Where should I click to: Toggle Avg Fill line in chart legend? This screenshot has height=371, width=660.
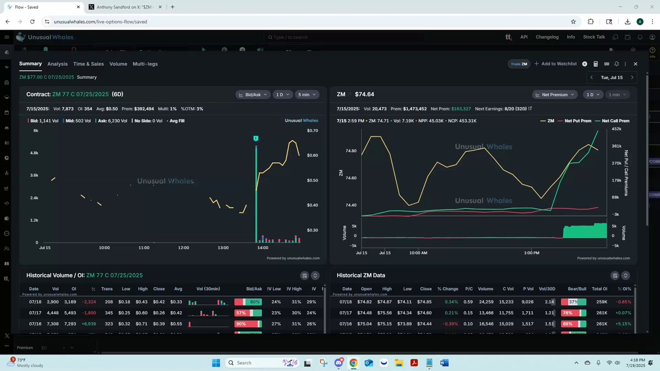tap(175, 120)
